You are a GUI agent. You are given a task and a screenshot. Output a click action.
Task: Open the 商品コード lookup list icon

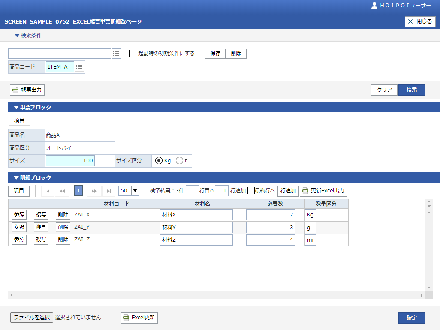(79, 67)
